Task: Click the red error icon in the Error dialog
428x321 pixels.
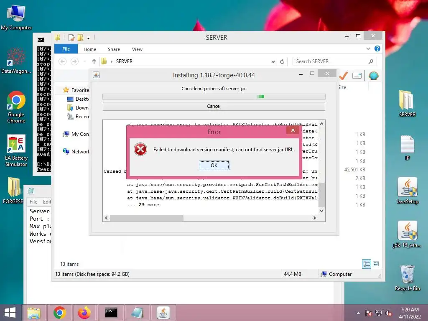Action: (x=140, y=149)
